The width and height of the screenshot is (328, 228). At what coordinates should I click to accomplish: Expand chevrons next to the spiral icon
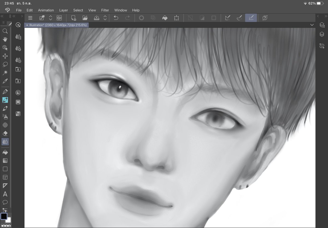pyautogui.click(x=51, y=18)
